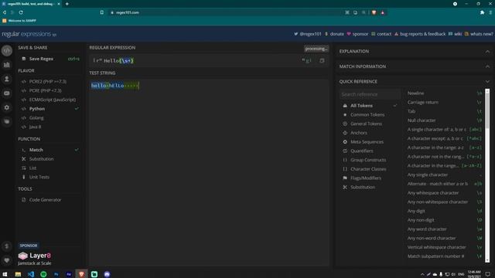Choose the List function
The height and width of the screenshot is (278, 495).
click(x=32, y=168)
